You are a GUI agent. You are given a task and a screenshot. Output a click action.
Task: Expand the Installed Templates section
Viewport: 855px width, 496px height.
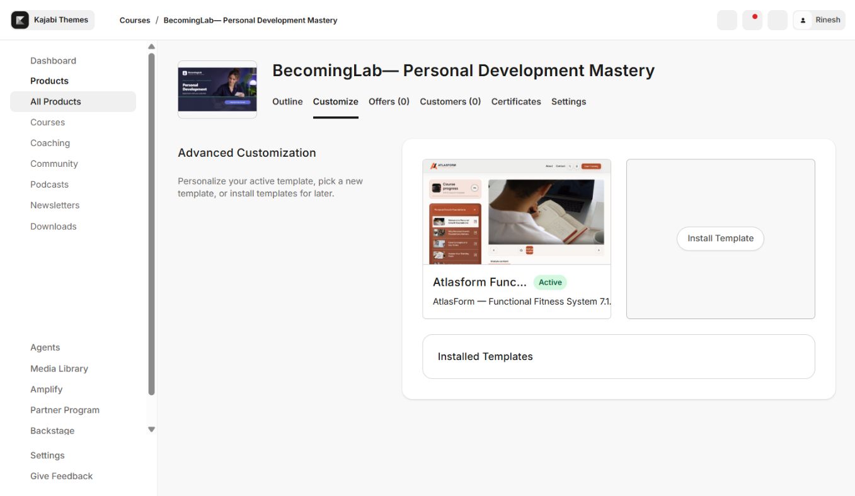(x=619, y=356)
